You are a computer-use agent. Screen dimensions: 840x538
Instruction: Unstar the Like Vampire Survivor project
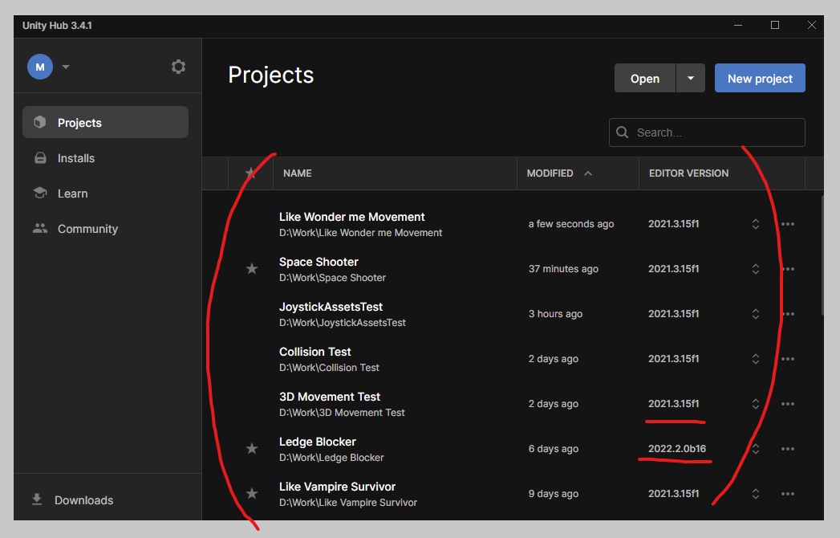pos(252,494)
